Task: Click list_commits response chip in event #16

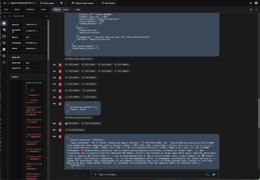Action: click(x=89, y=84)
